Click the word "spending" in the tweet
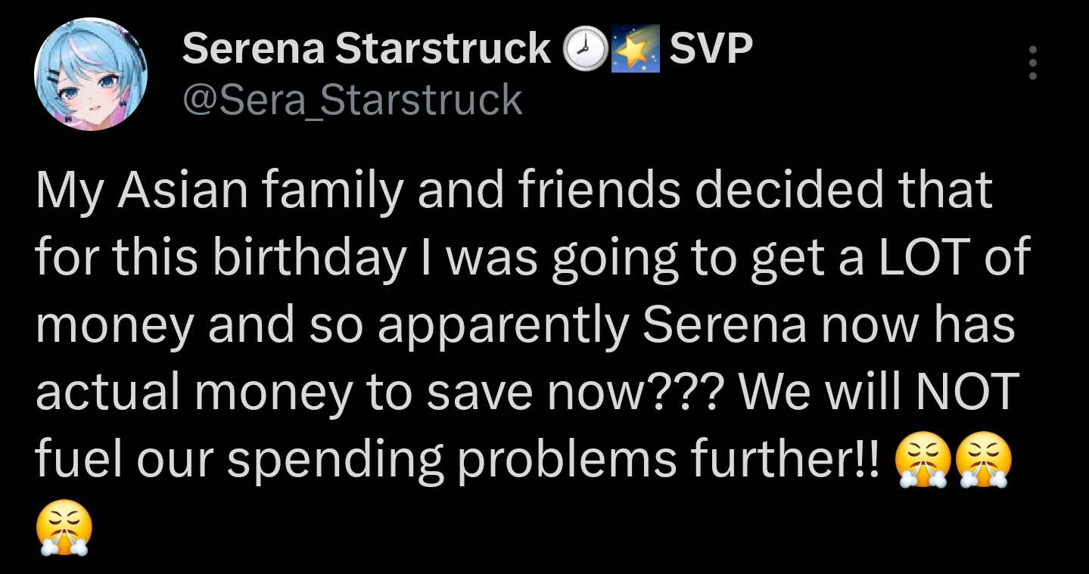This screenshot has height=574, width=1089. (x=335, y=458)
